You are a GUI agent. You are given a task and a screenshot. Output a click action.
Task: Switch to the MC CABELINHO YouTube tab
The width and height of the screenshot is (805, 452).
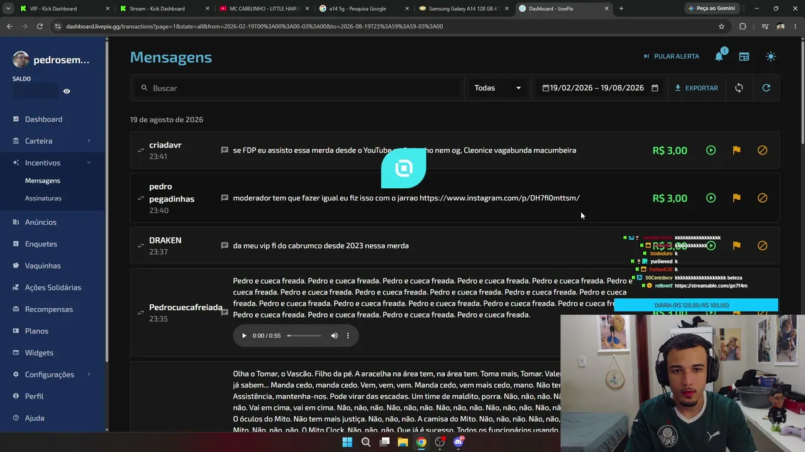(x=263, y=9)
